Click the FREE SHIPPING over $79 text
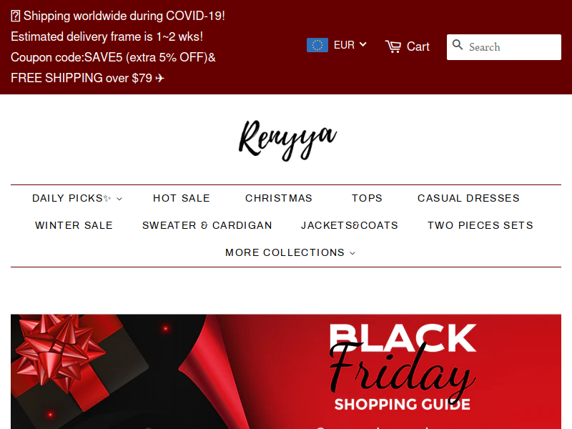This screenshot has height=429, width=572. (x=87, y=78)
